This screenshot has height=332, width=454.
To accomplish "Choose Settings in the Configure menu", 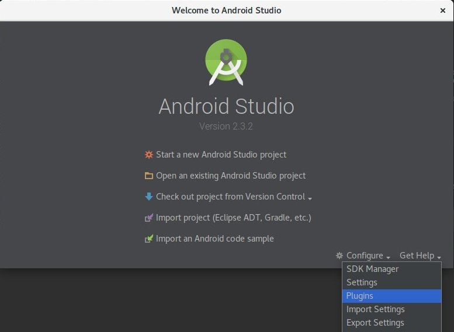I will pyautogui.click(x=391, y=282).
